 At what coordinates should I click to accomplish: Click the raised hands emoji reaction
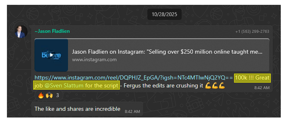pyautogui.click(x=49, y=95)
